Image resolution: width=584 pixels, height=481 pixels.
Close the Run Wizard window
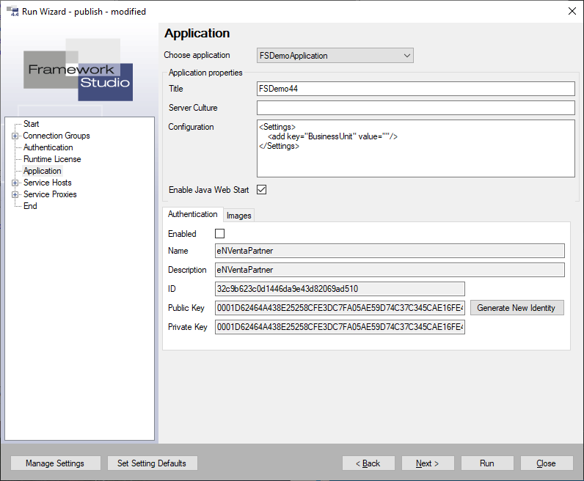[x=572, y=11]
